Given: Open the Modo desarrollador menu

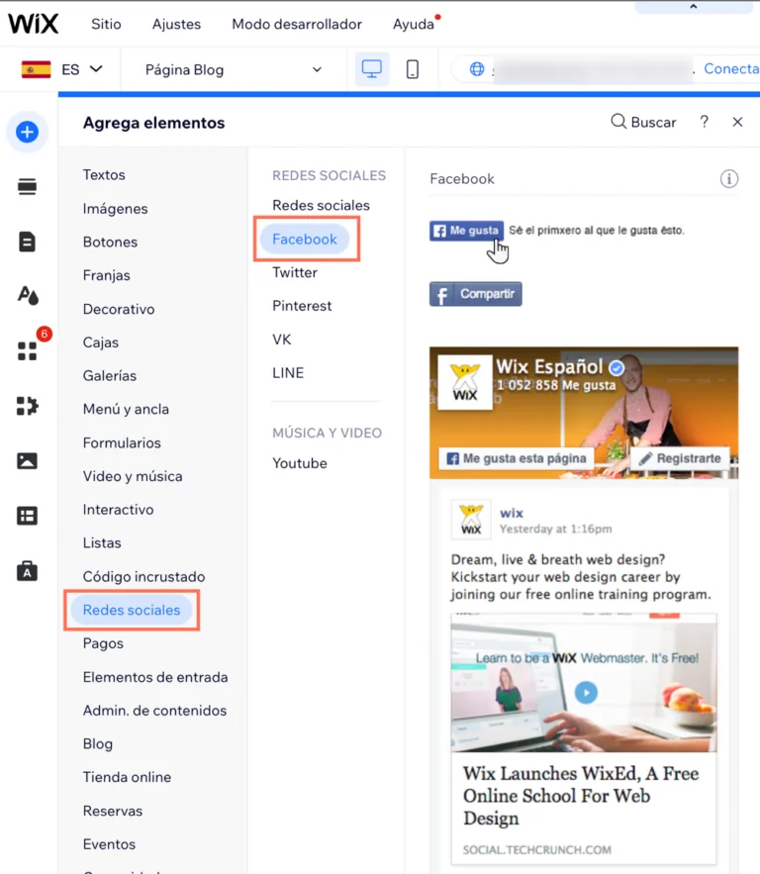Looking at the screenshot, I should pos(297,24).
